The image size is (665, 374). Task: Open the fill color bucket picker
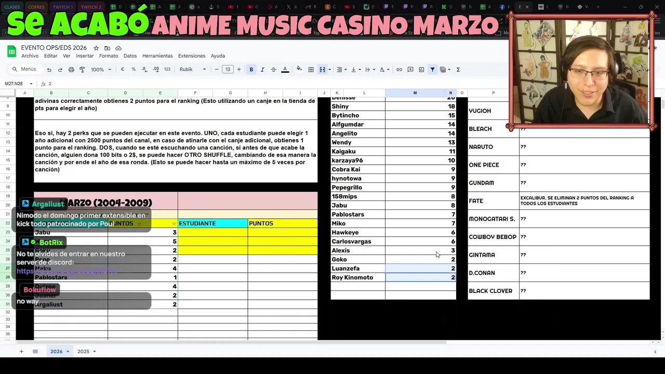pyautogui.click(x=299, y=70)
